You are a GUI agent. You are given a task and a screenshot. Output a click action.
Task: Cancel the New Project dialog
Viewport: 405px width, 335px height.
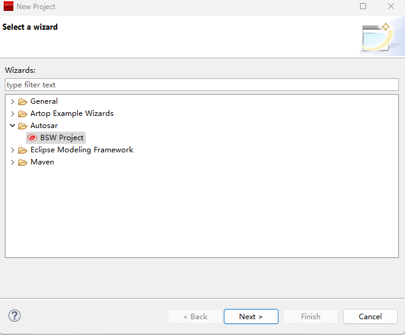click(x=370, y=316)
